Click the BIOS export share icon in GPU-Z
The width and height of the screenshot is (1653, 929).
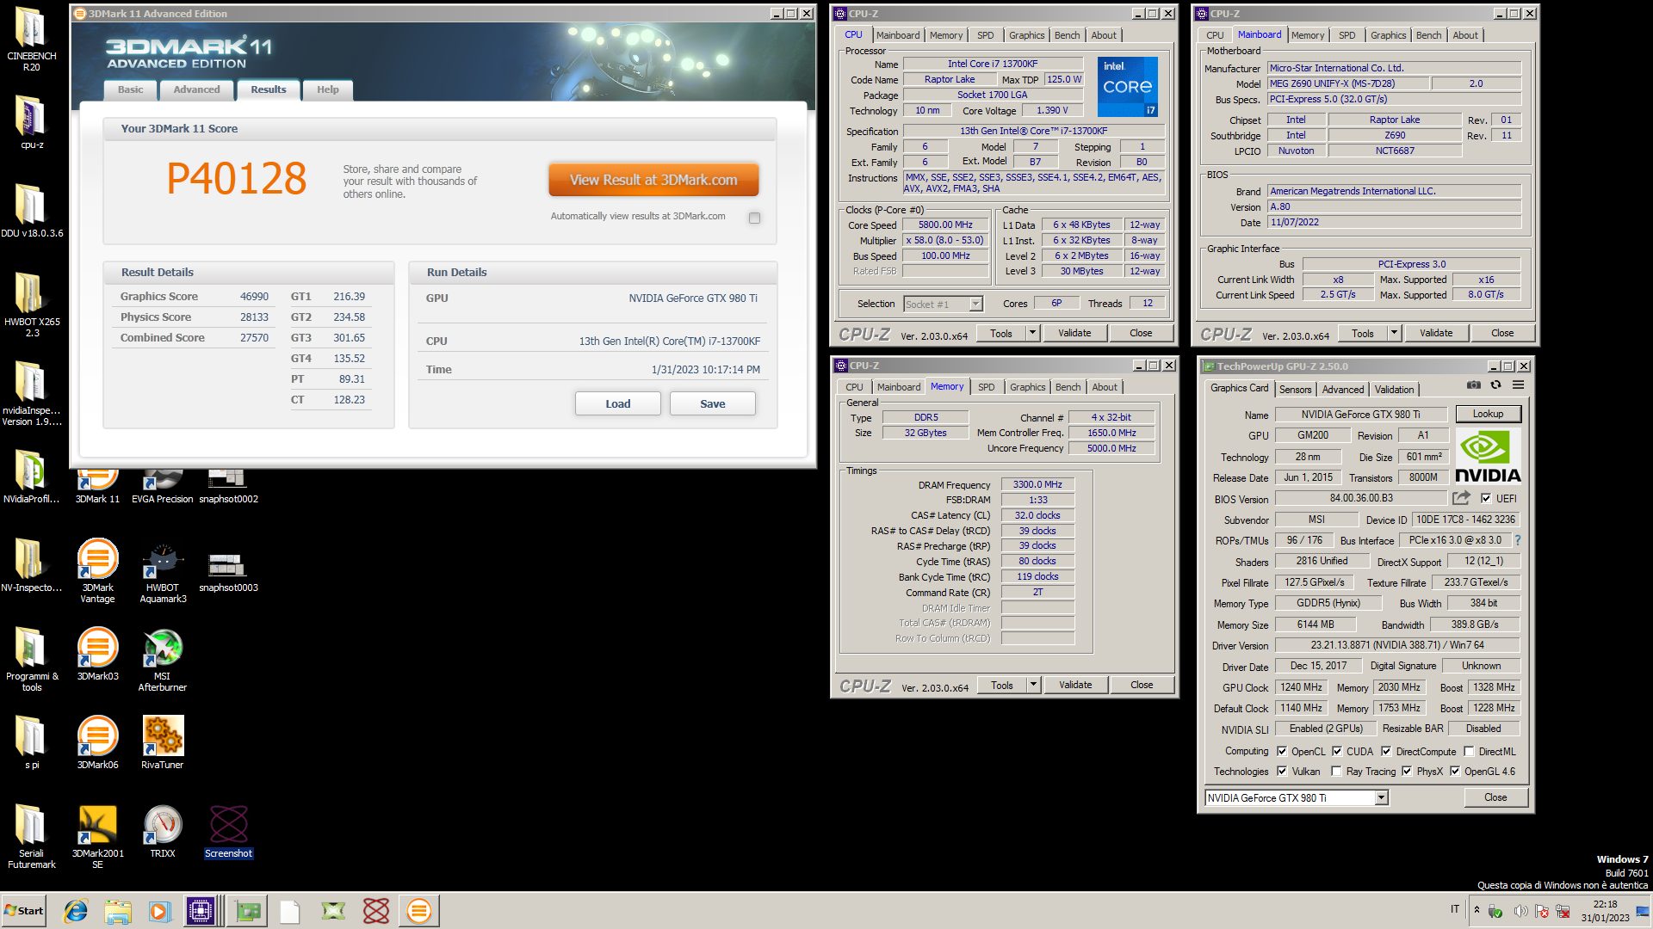tap(1461, 498)
